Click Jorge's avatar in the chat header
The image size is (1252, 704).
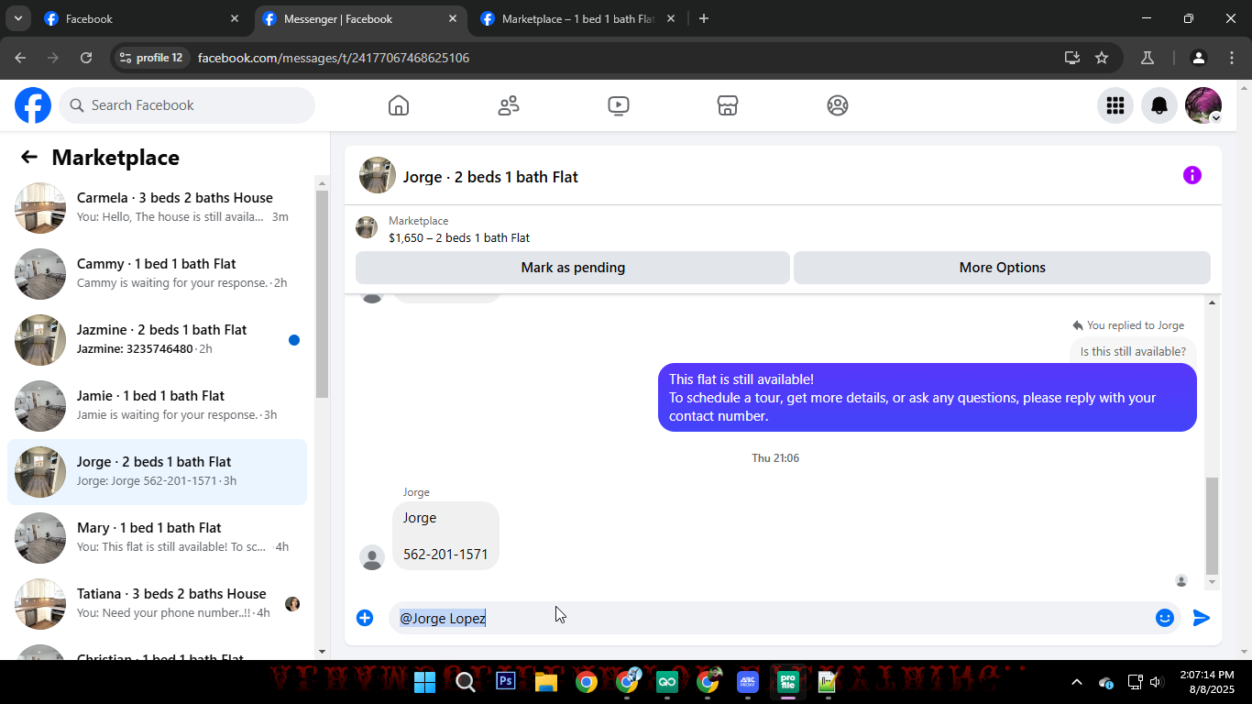tap(378, 175)
